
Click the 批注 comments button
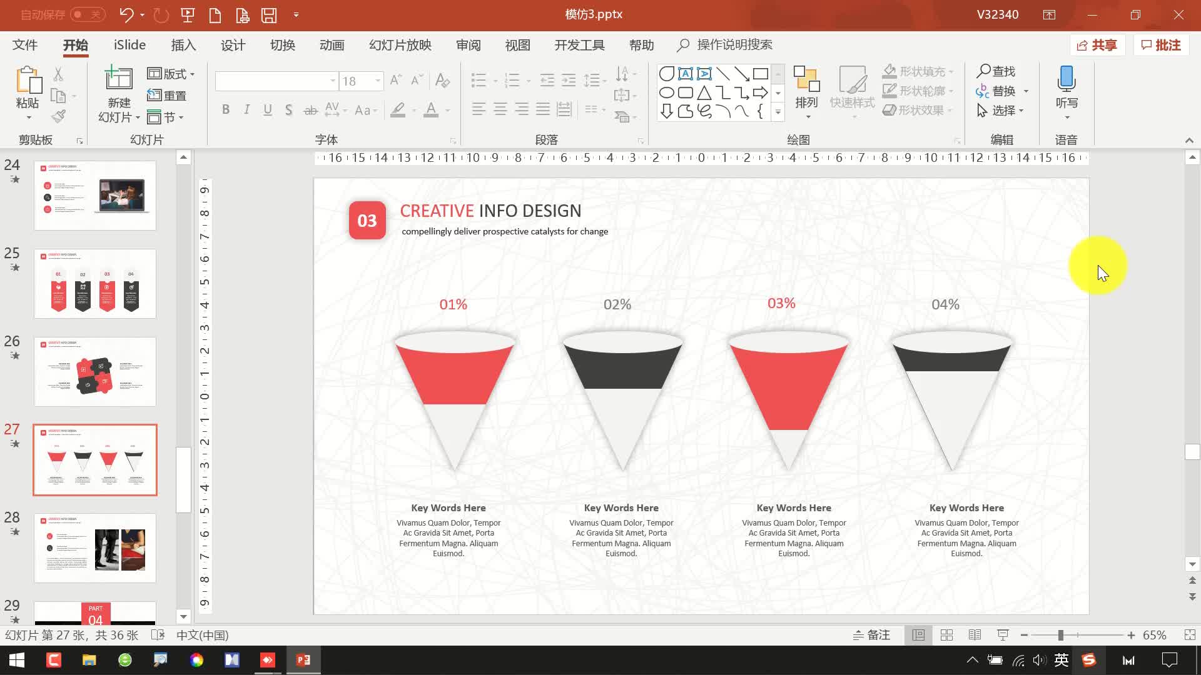[x=1161, y=45]
